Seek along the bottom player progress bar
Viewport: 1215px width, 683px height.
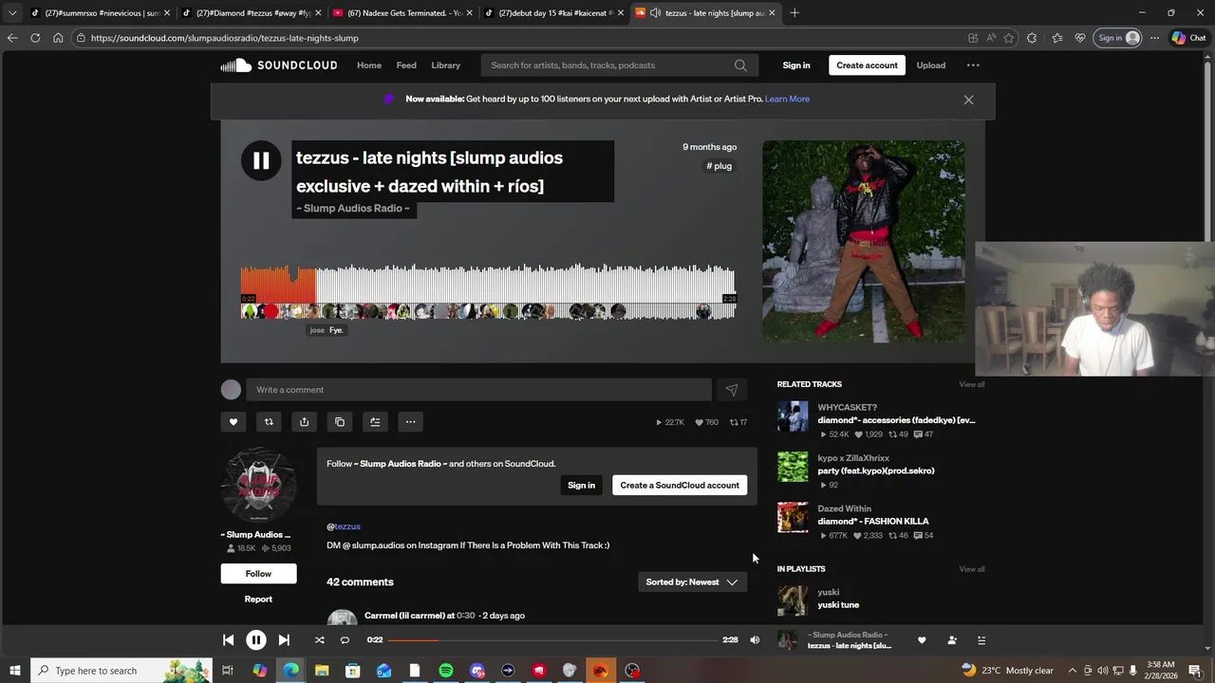553,640
